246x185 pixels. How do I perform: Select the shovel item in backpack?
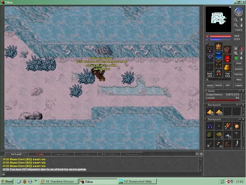[210, 144]
